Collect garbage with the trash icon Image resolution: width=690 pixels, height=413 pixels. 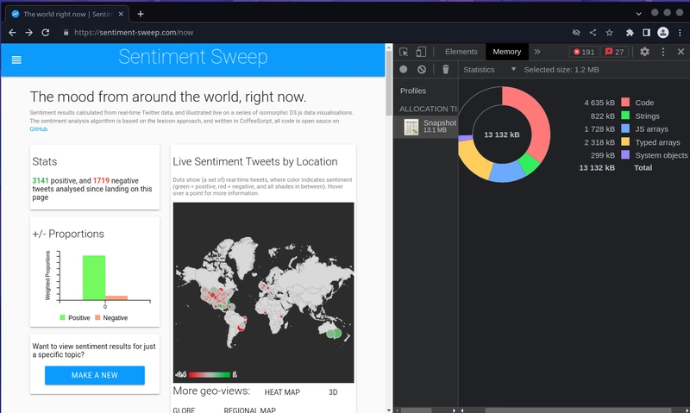[446, 70]
